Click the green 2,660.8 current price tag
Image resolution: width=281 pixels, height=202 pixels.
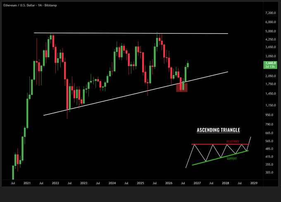(270, 63)
